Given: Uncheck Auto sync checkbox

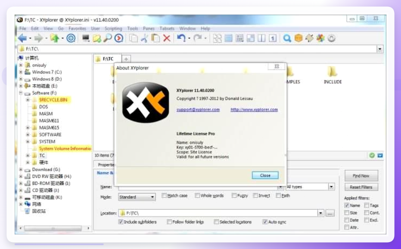Looking at the screenshot, I should [265, 222].
